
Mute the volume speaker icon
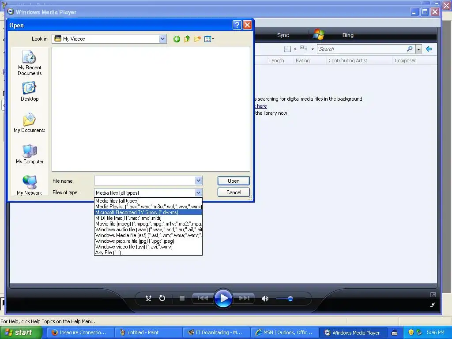(x=265, y=299)
